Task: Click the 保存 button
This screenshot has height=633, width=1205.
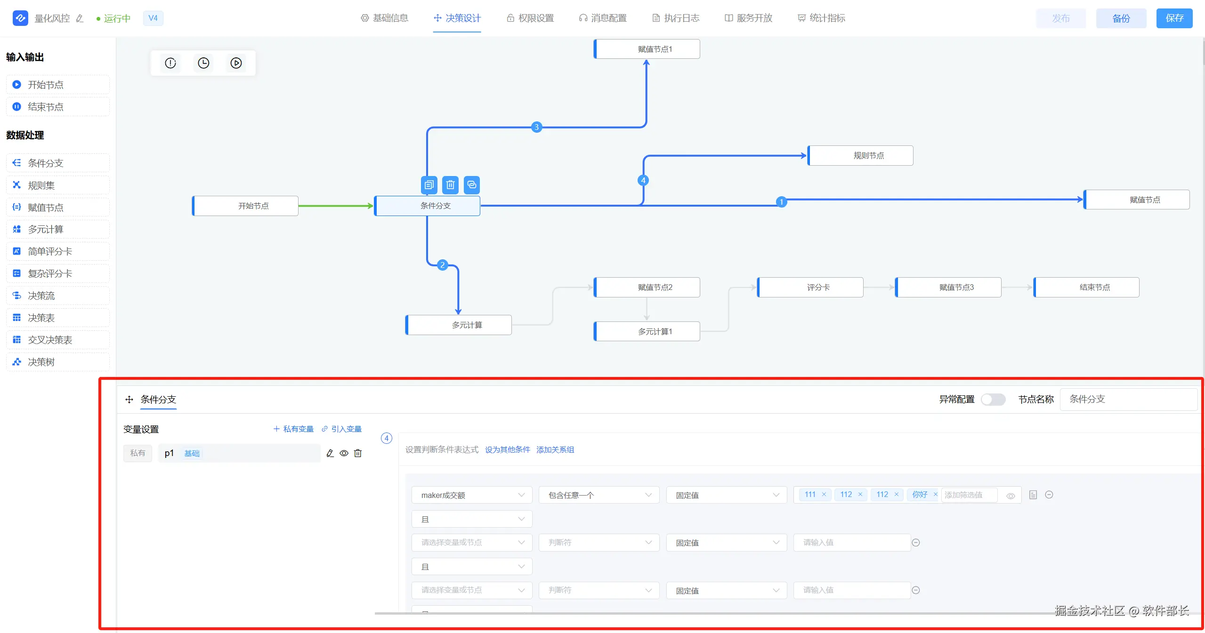Action: point(1174,18)
